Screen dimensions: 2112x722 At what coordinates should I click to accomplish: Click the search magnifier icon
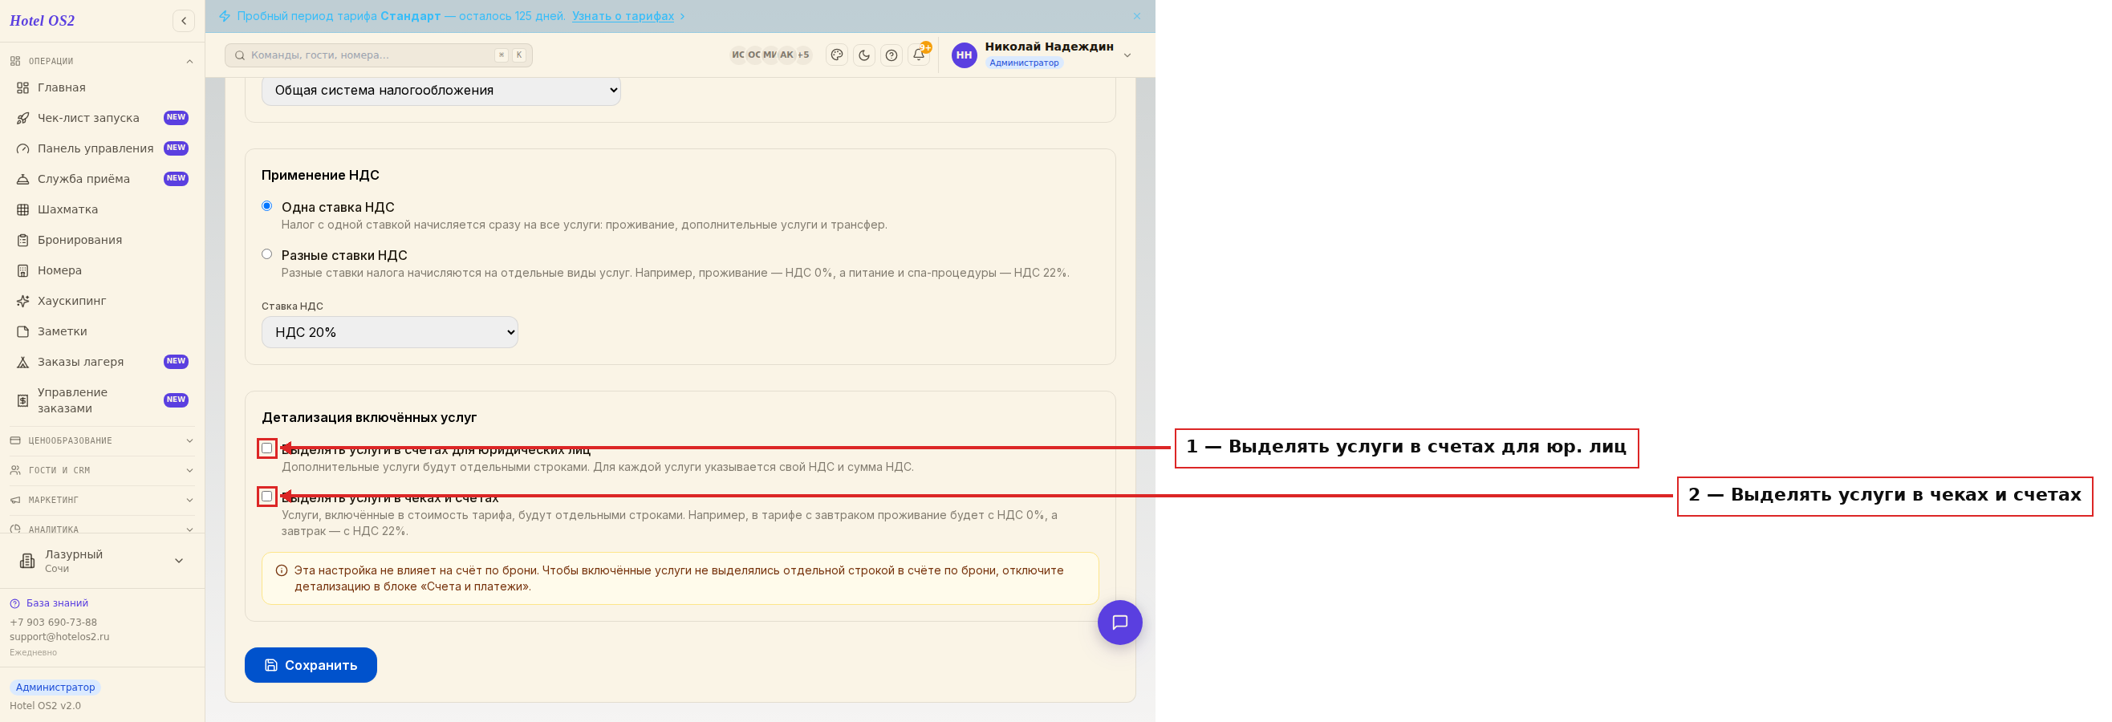[239, 55]
